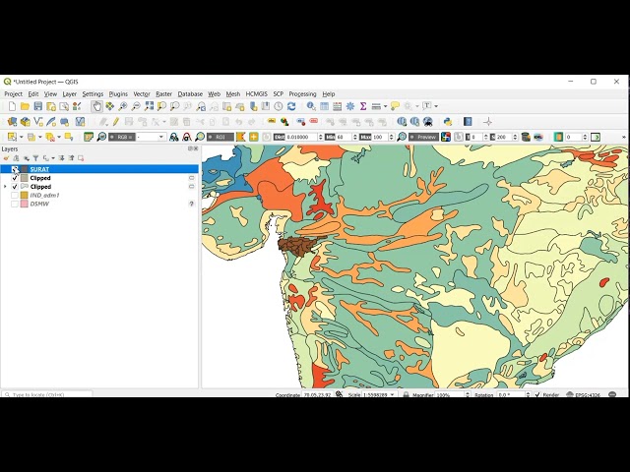Uncheck the second Clipped layer checkbox
This screenshot has width=630, height=472.
click(15, 187)
